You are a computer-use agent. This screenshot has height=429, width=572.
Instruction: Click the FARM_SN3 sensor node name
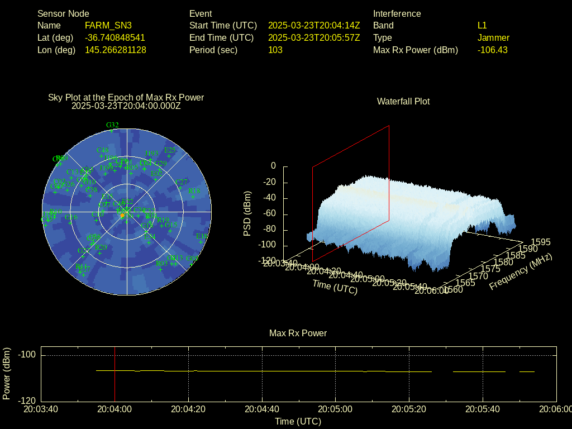point(108,26)
